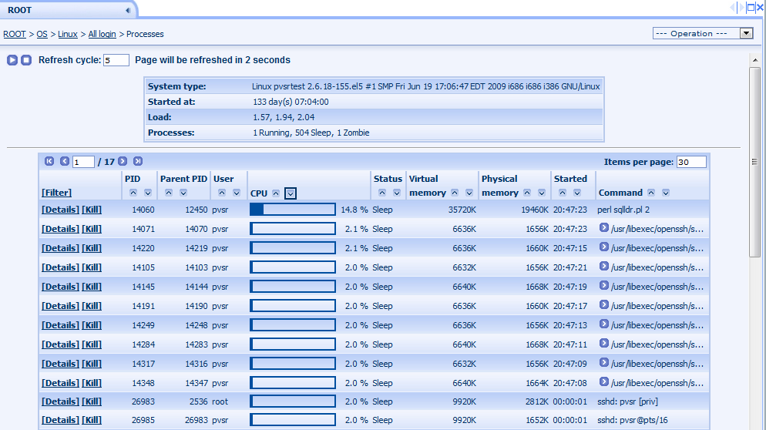Open OS breadcrumb link
This screenshot has height=430, width=766.
tap(42, 34)
